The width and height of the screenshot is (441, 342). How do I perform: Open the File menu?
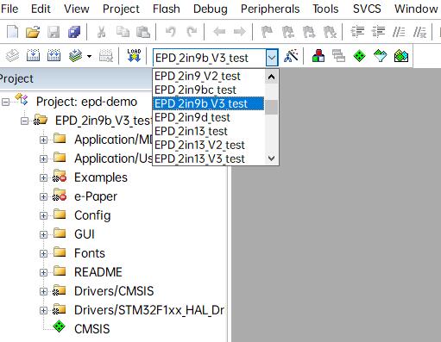coord(9,9)
